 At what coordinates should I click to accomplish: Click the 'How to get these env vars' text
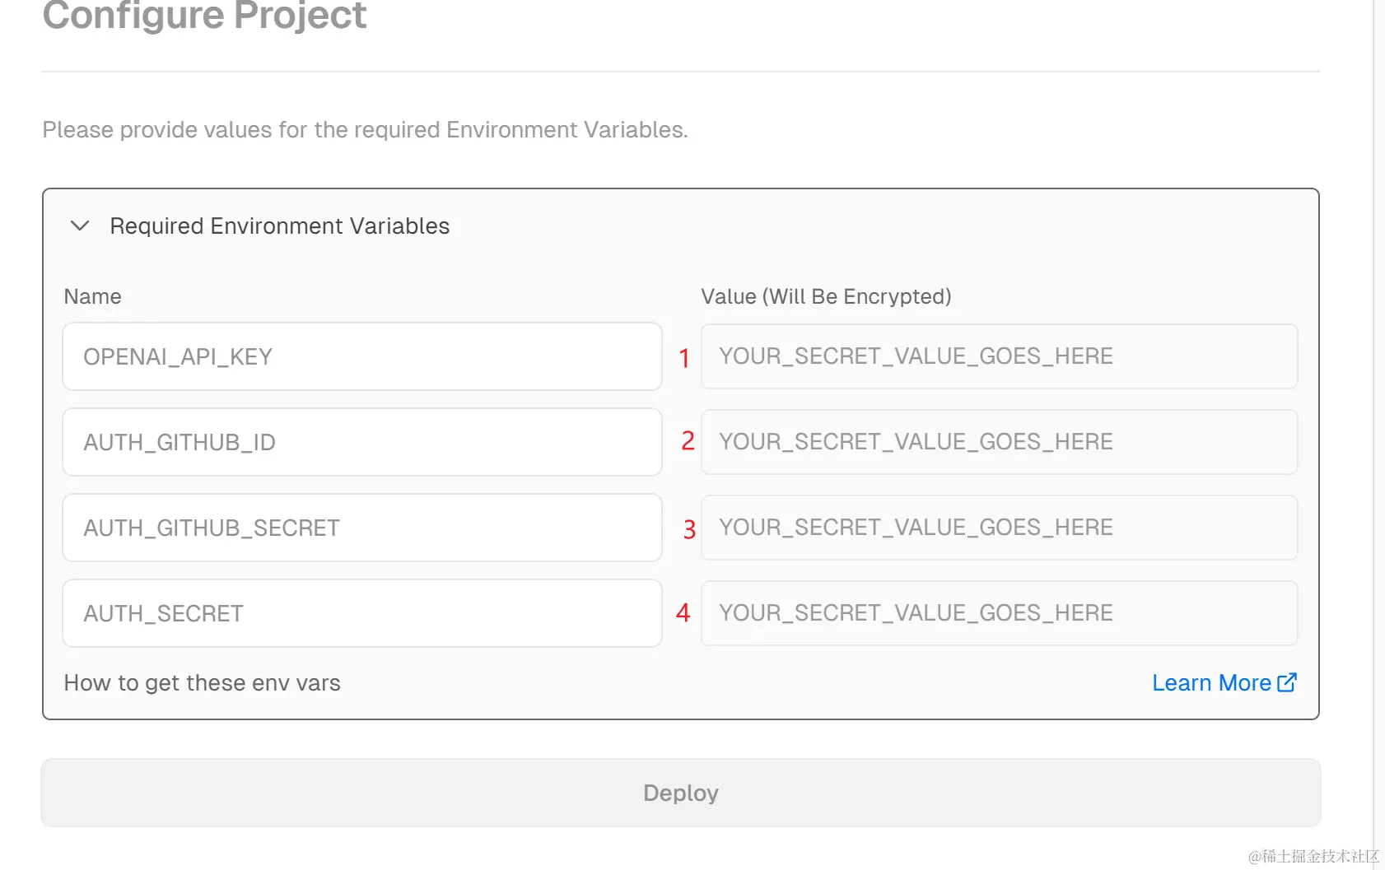[203, 682]
